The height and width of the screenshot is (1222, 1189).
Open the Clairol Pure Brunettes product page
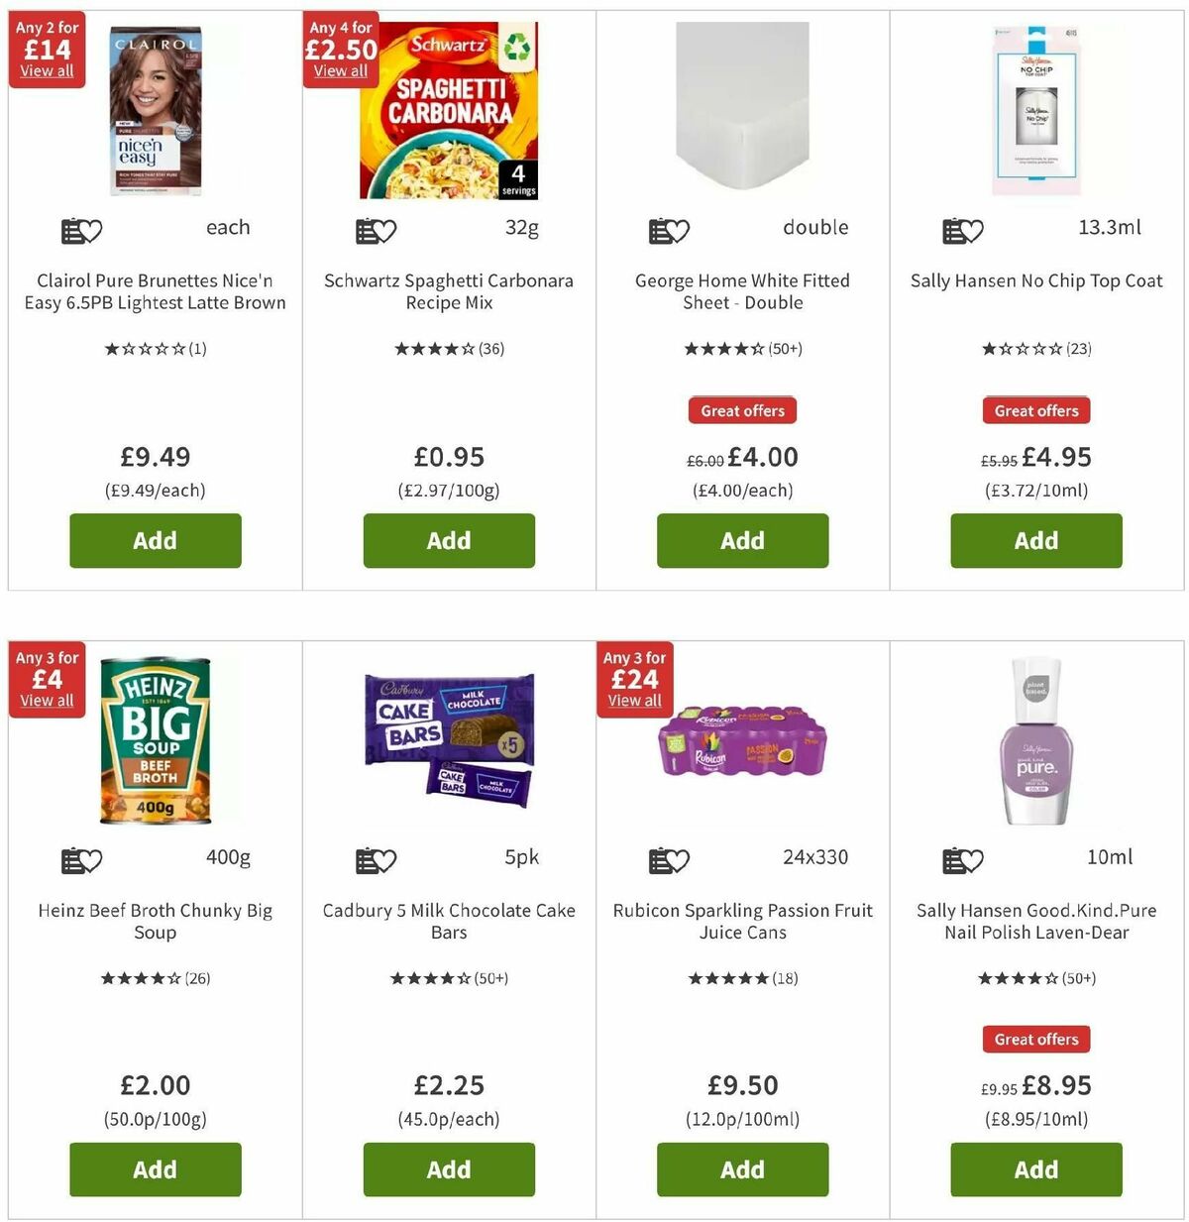155,291
